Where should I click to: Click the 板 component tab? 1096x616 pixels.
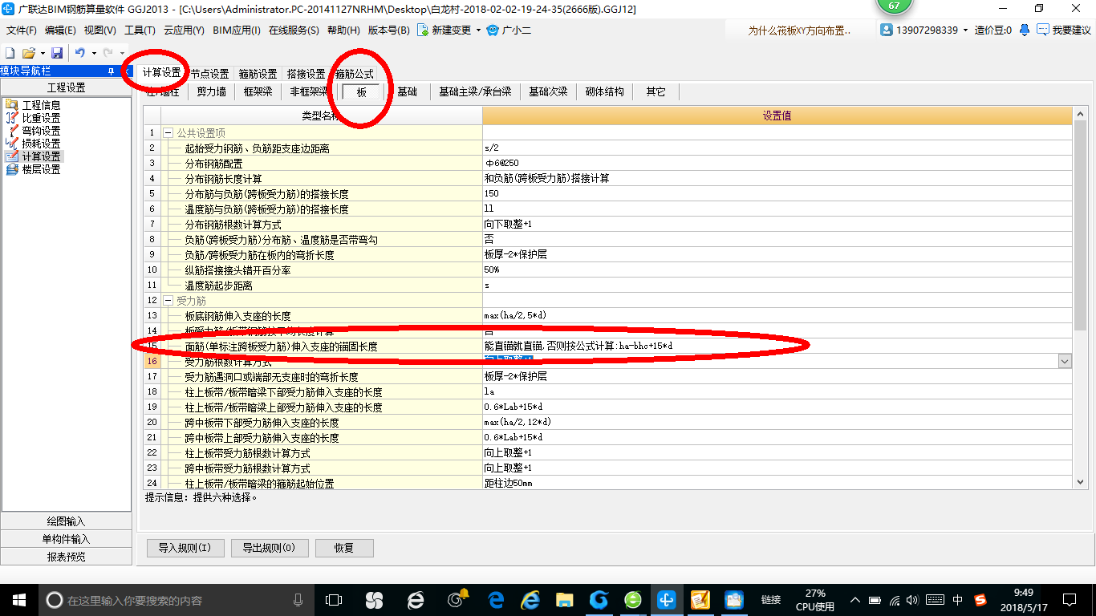click(362, 91)
